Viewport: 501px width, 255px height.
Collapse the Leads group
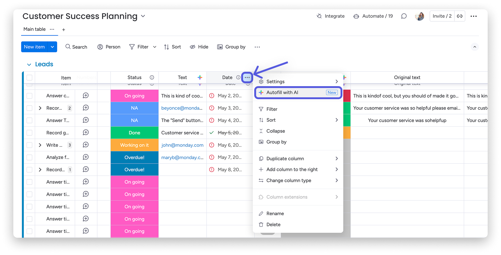[x=29, y=64]
